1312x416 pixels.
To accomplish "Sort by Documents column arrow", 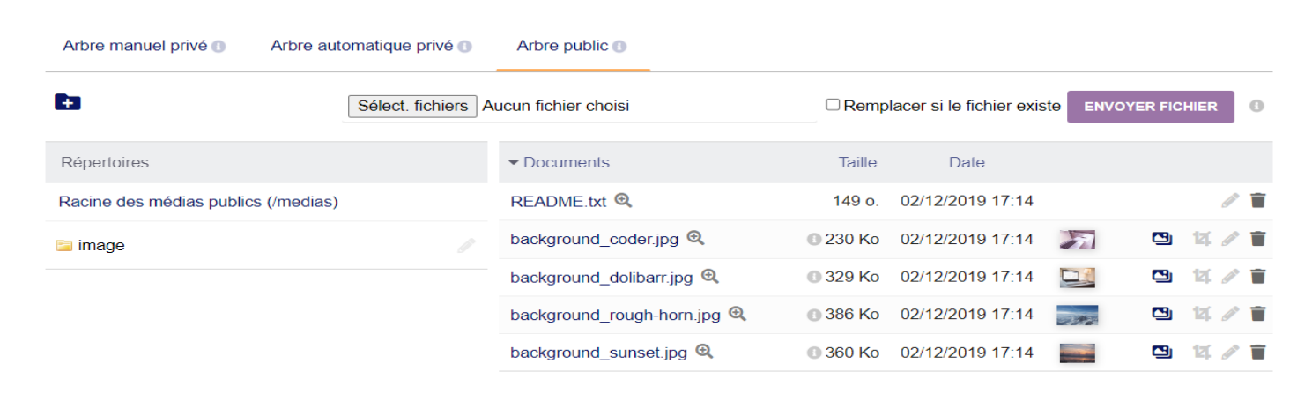I will (x=515, y=162).
